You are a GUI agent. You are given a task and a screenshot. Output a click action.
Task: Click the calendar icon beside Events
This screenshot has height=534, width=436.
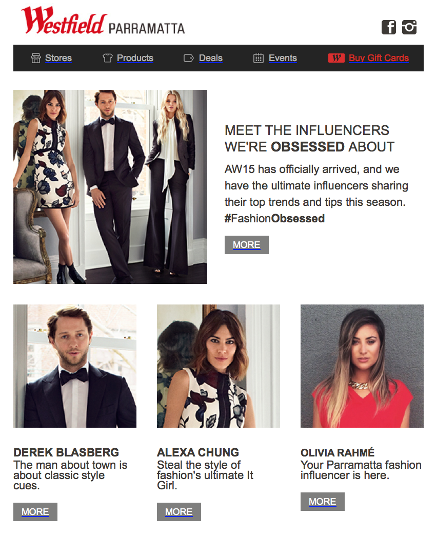(x=259, y=58)
